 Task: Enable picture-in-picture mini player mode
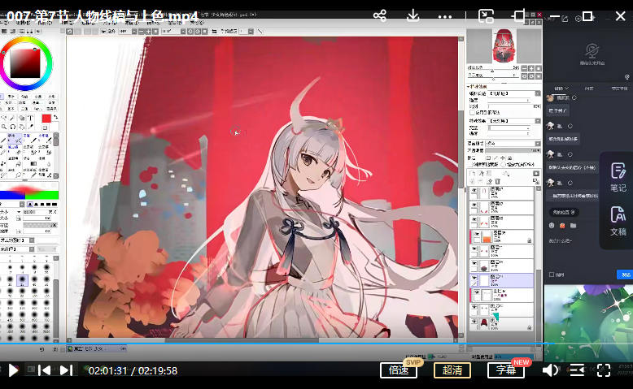pyautogui.click(x=486, y=15)
